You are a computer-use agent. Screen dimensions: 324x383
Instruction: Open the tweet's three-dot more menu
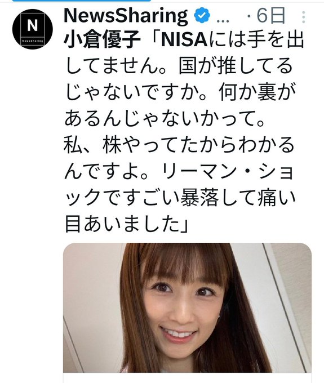click(303, 17)
